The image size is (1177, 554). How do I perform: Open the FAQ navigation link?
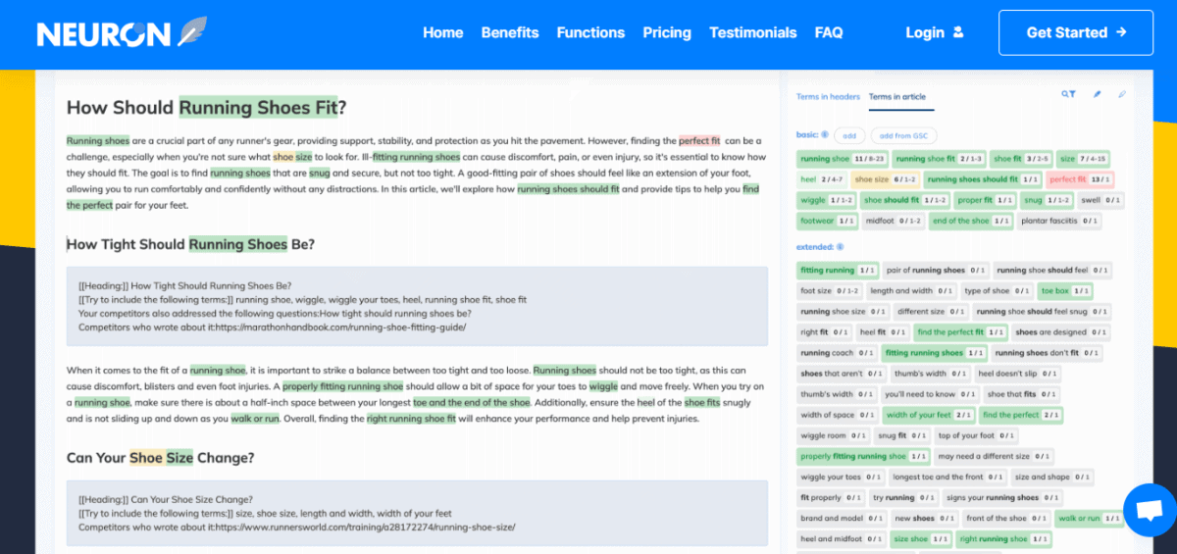tap(828, 32)
